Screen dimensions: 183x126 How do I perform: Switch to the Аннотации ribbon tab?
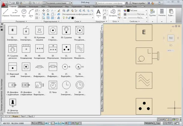(33, 7)
